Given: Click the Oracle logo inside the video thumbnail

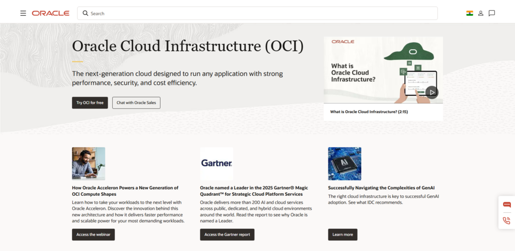Looking at the screenshot, I should [x=342, y=42].
